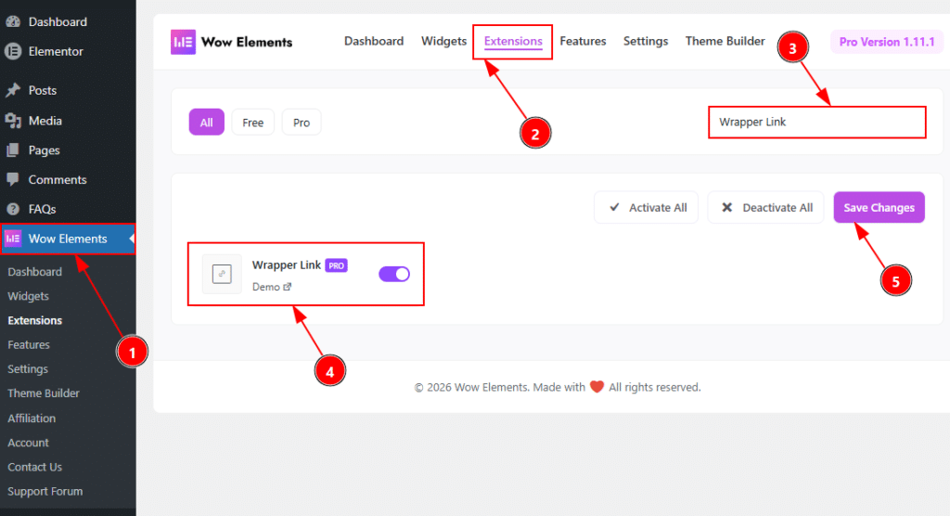Open the Elementor menu in sidebar
This screenshot has height=516, width=950.
(x=56, y=52)
